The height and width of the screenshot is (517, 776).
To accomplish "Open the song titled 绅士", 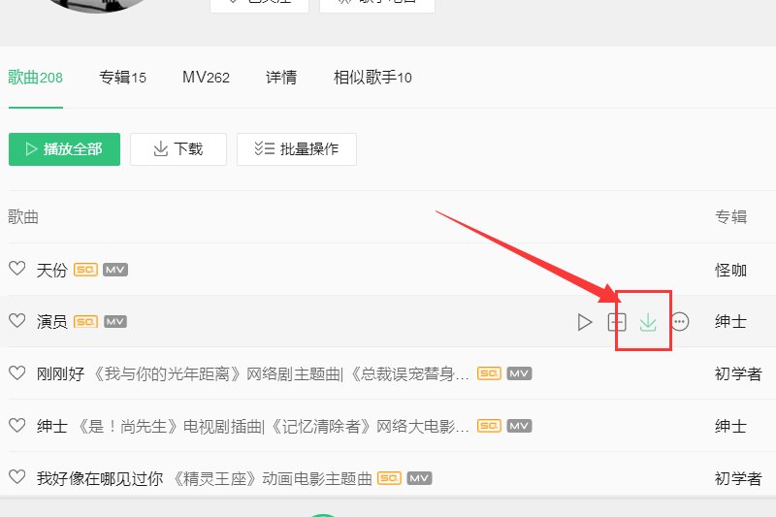I will pos(52,426).
